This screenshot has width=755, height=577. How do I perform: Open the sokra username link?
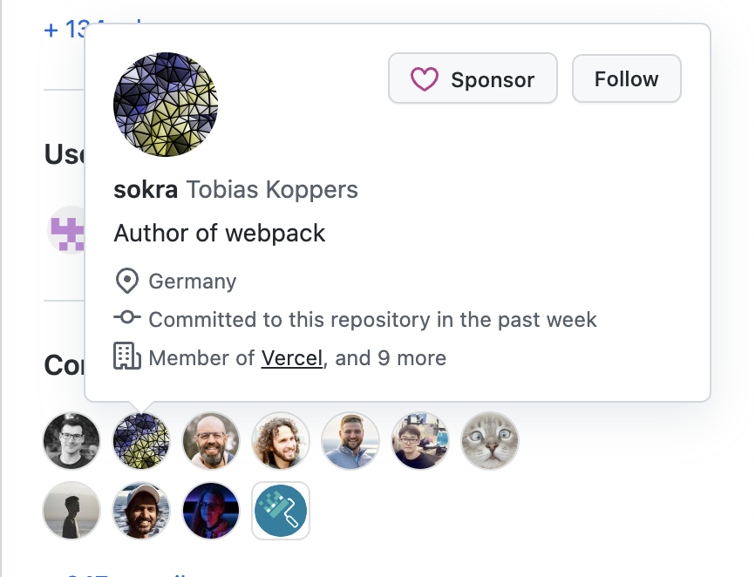pos(146,190)
